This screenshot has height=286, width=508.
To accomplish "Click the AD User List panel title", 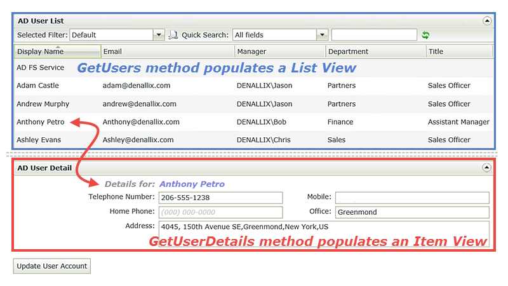I will tap(41, 21).
